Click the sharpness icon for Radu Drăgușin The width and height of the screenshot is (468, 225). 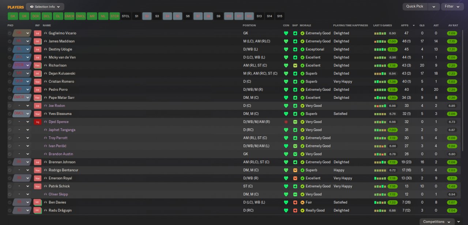tap(295, 210)
